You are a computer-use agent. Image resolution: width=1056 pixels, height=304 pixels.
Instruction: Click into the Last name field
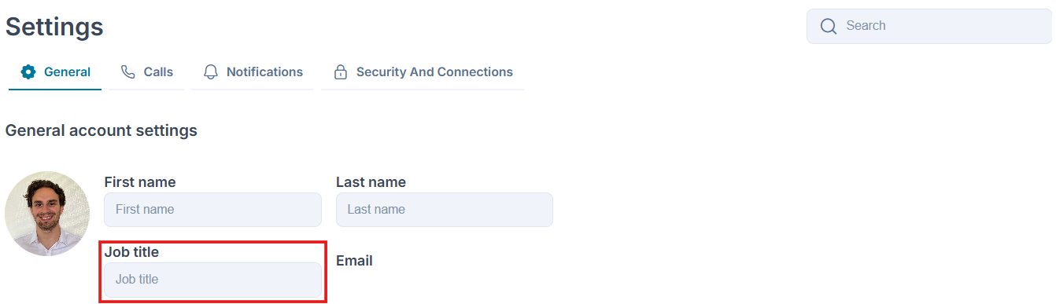point(445,210)
